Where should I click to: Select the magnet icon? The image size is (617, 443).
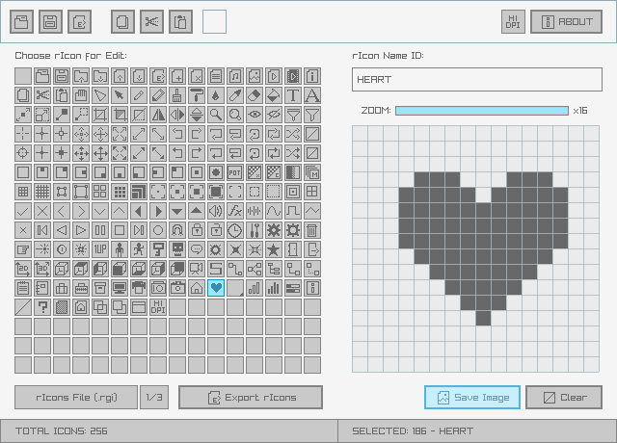pyautogui.click(x=177, y=230)
